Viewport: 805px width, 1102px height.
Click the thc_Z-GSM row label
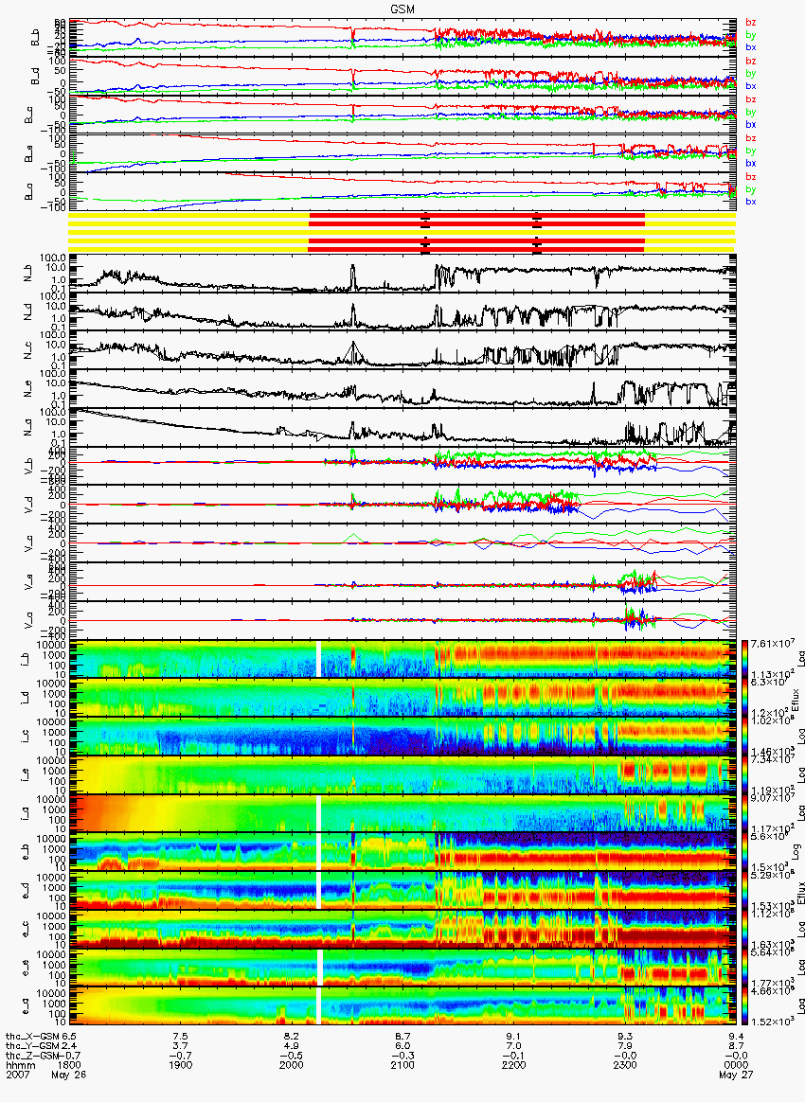click(x=32, y=1056)
